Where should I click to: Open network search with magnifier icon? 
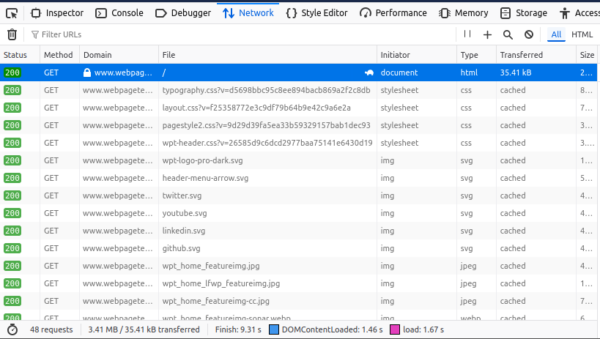[x=508, y=35]
